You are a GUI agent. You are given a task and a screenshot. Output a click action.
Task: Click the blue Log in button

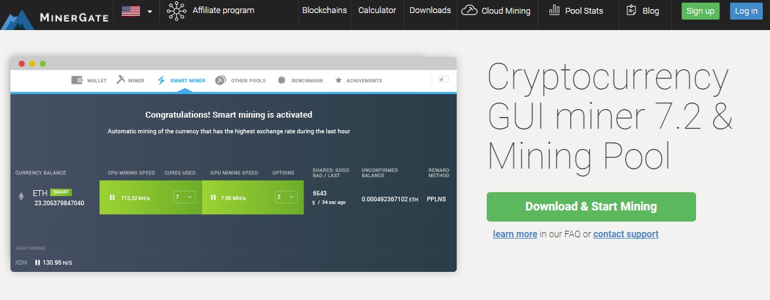pyautogui.click(x=746, y=11)
